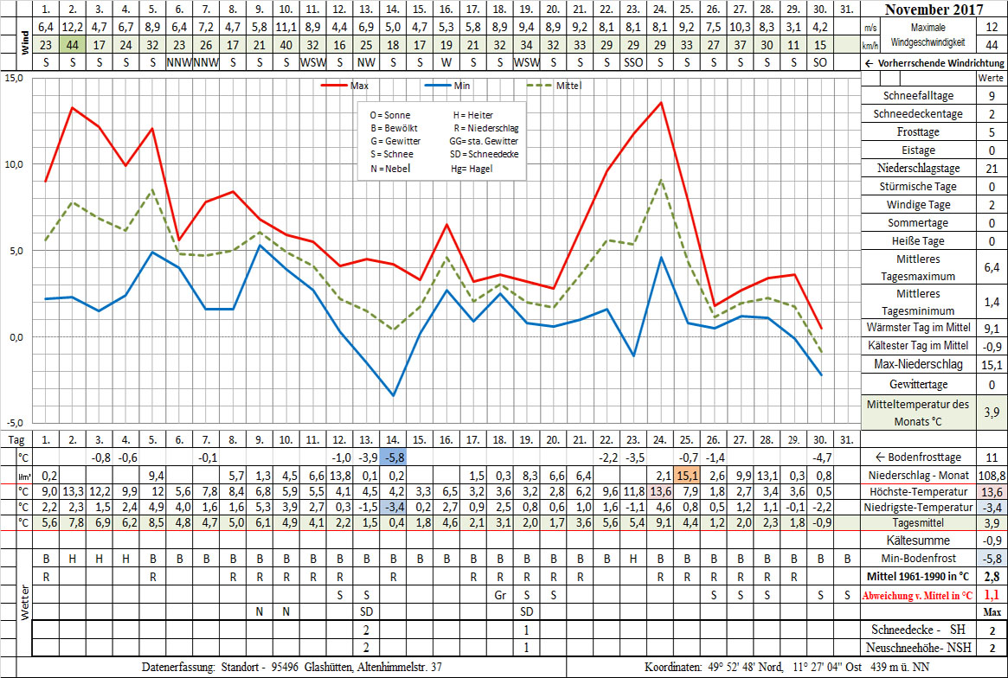Screen dimensions: 1008x678
Task: Select the November 2017 title cell
Action: 934,10
